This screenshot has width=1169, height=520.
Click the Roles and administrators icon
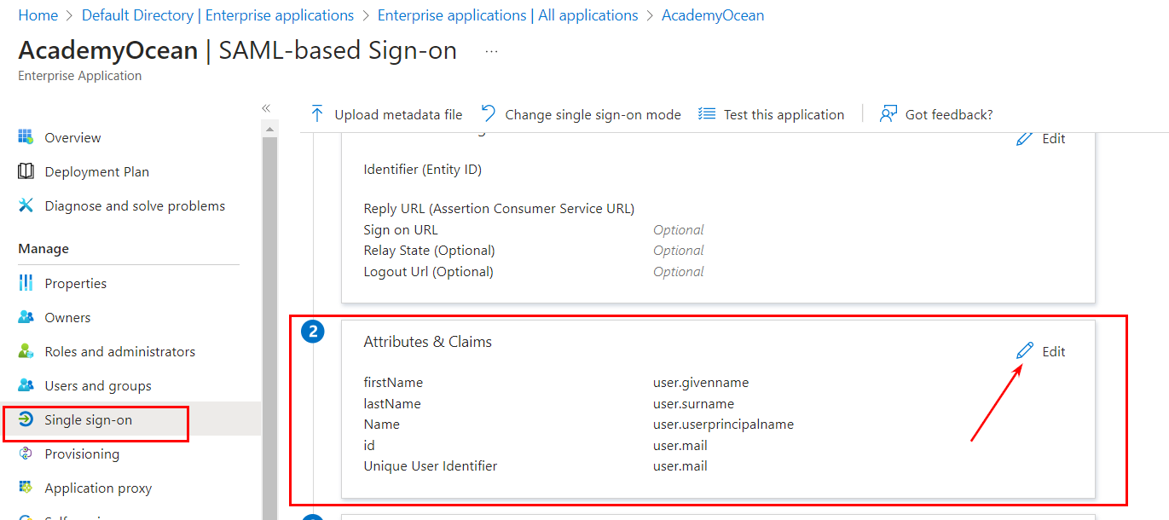[26, 351]
